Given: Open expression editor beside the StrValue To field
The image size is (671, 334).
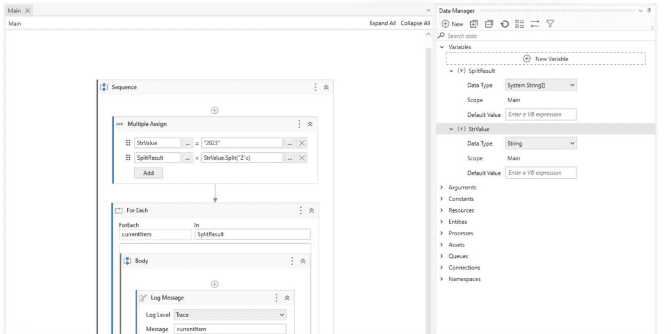Looking at the screenshot, I should pos(188,143).
